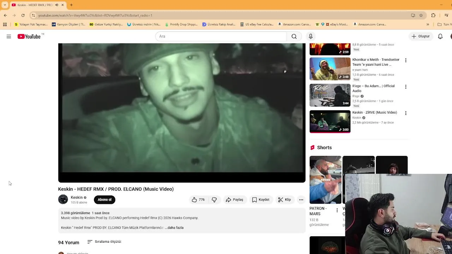Open more actions menu beside Klip
This screenshot has height=254, width=452.
click(x=301, y=200)
